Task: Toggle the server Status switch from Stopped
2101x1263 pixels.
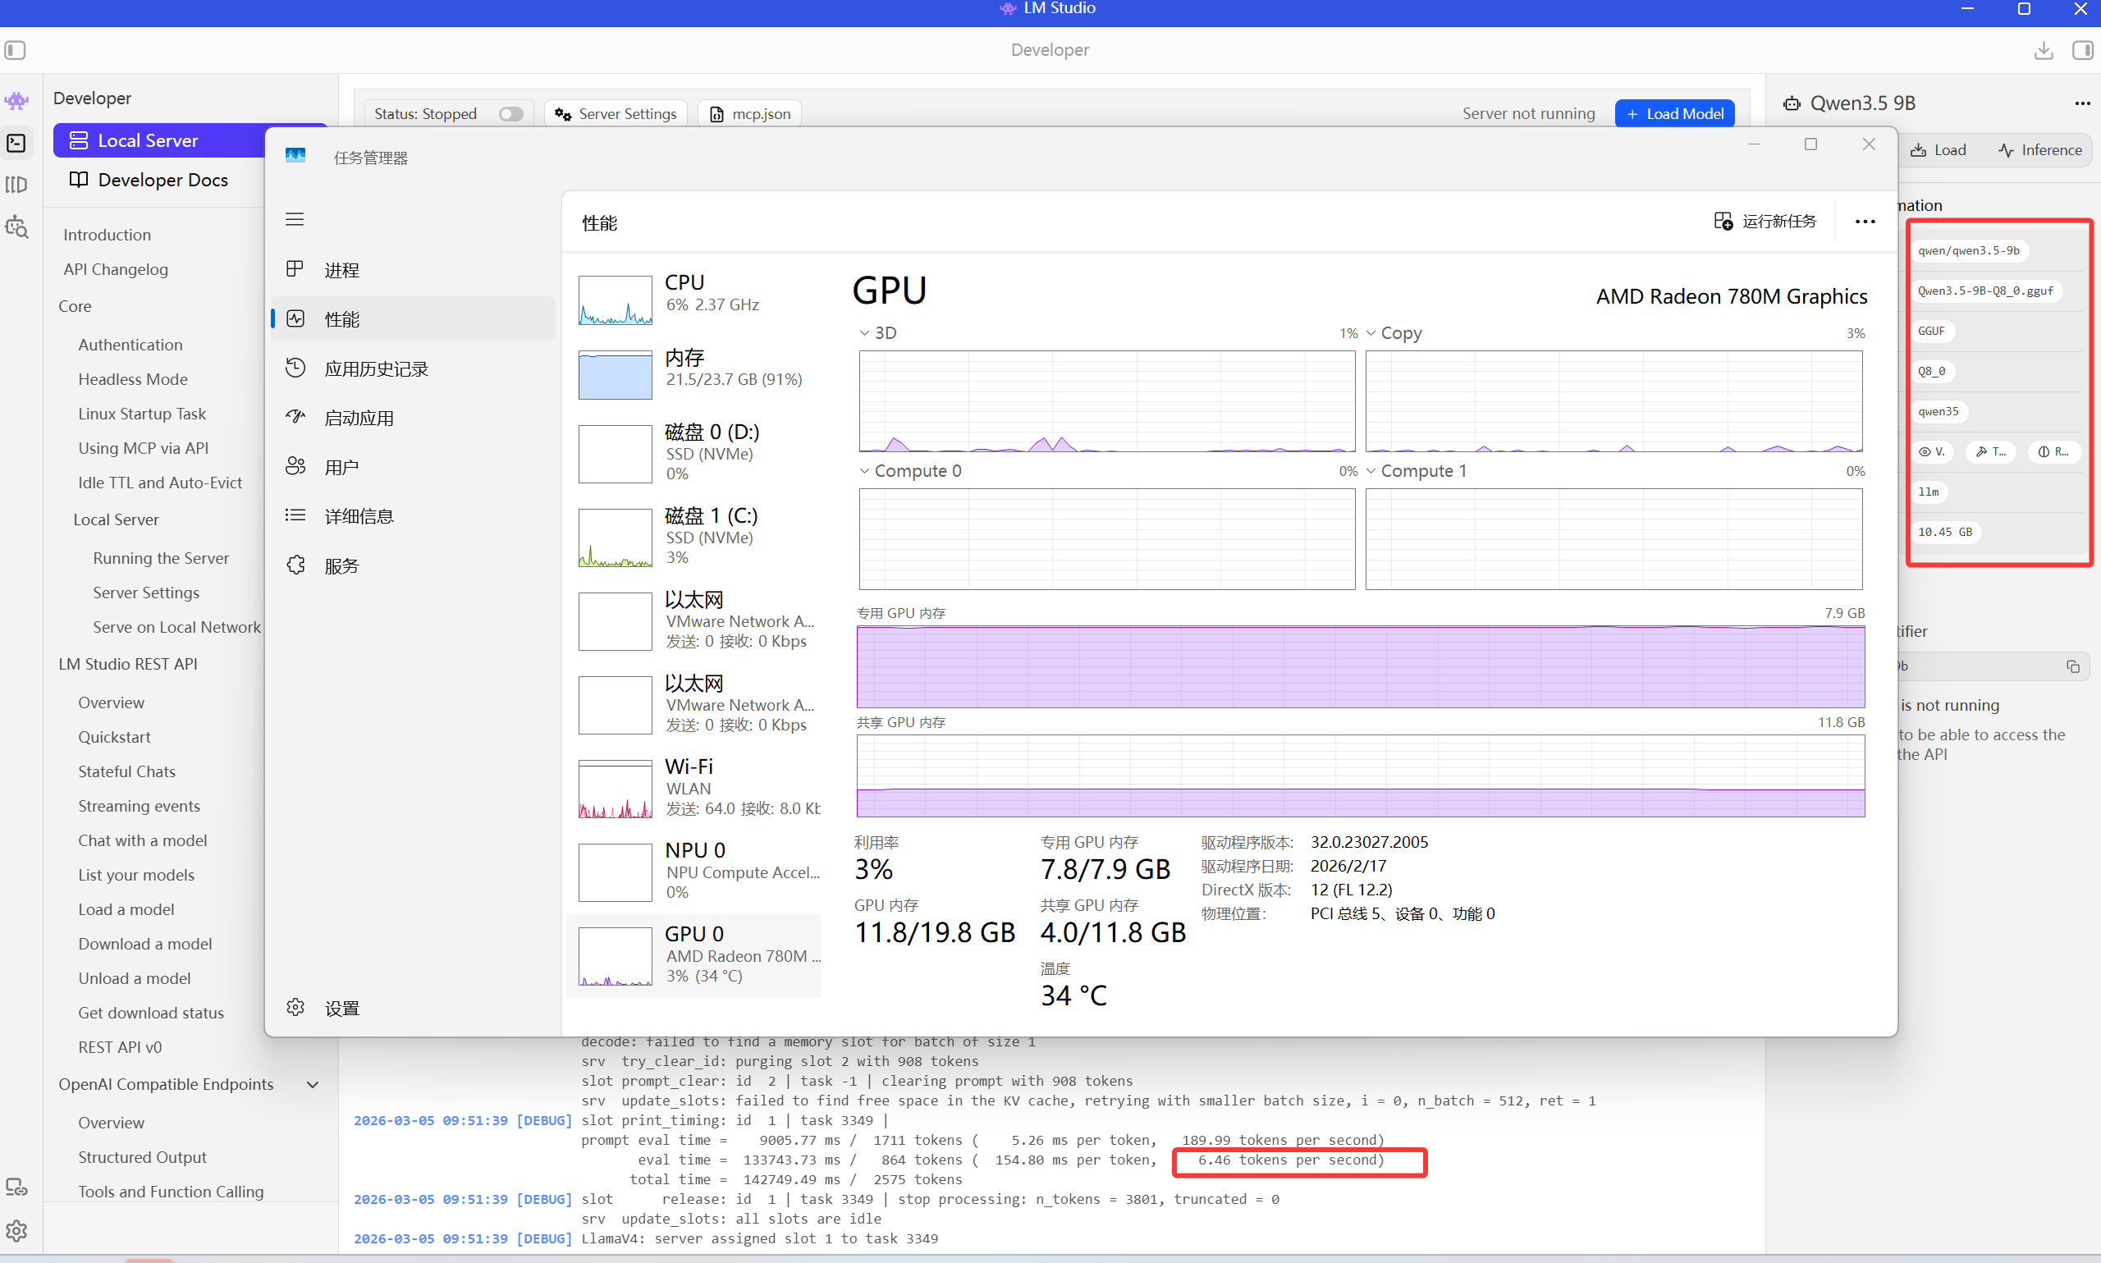Action: click(510, 113)
